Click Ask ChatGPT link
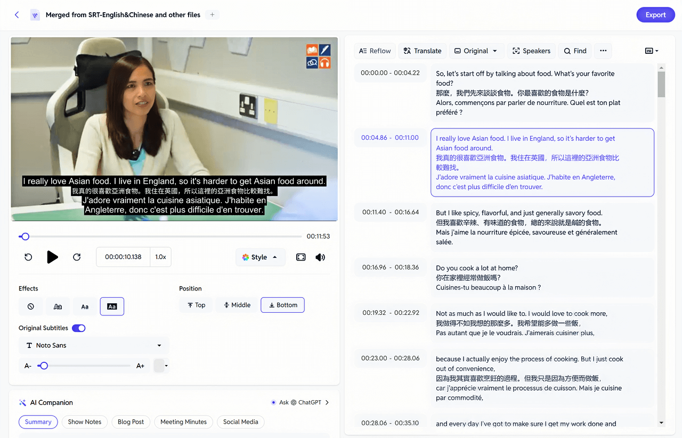 (300, 402)
